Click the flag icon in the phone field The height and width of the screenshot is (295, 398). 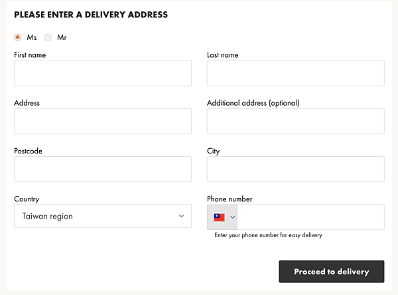[x=219, y=217]
